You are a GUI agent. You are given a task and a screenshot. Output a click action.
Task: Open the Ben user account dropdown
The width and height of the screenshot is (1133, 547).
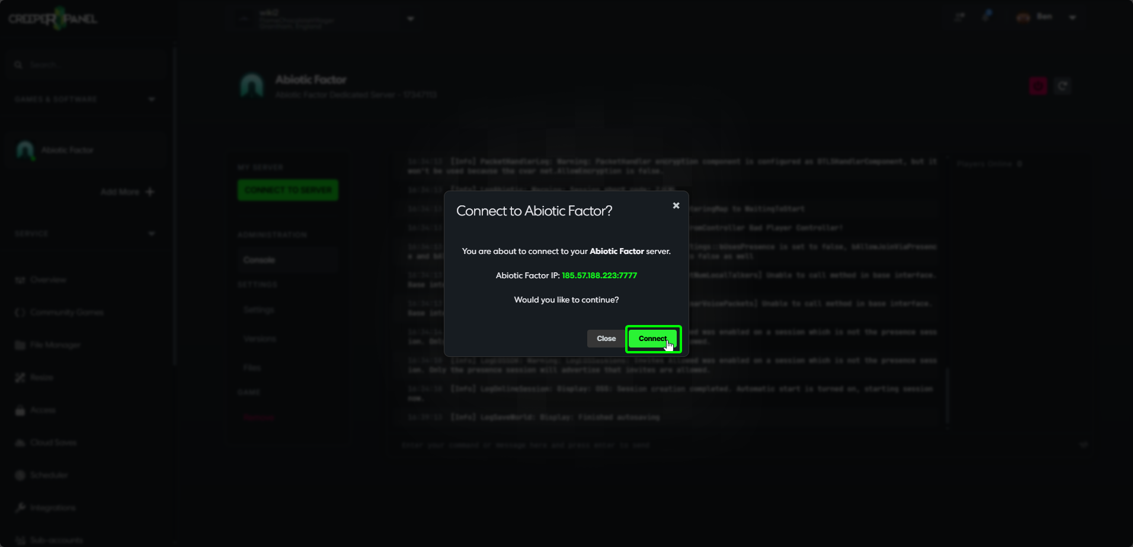click(1073, 17)
